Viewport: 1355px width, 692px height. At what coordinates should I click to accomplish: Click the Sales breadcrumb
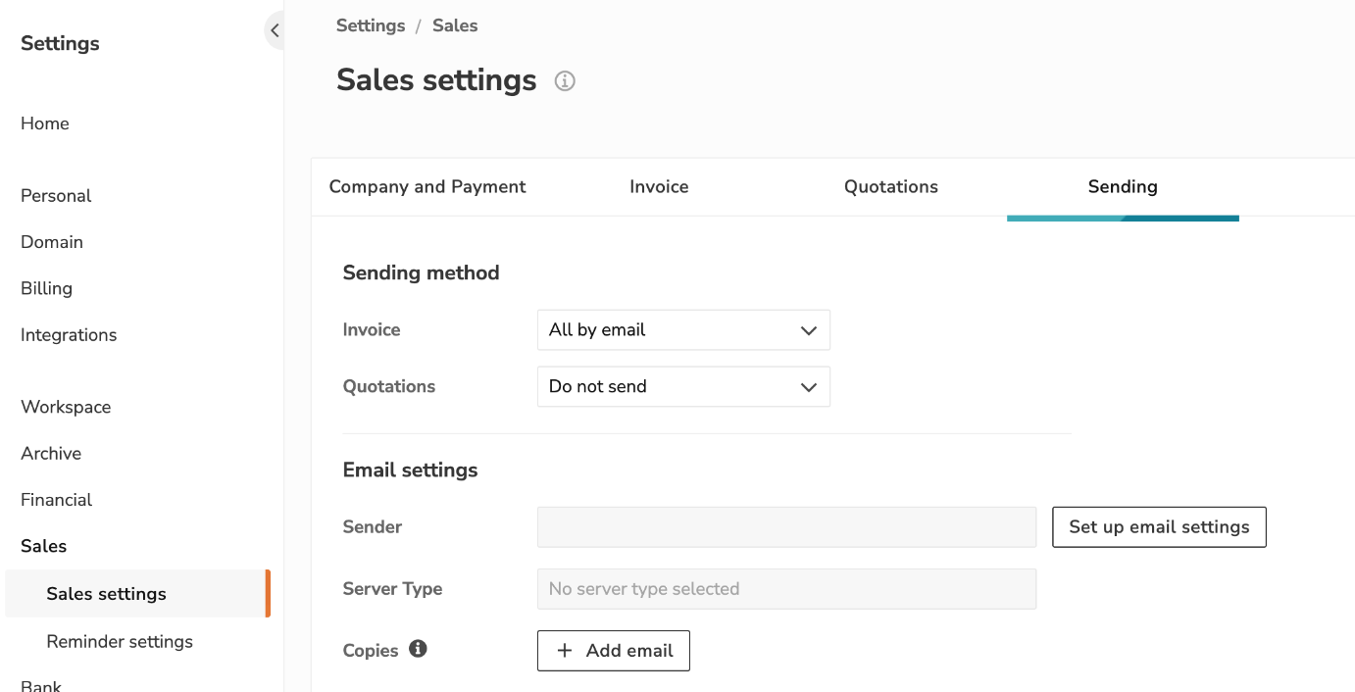(x=455, y=26)
